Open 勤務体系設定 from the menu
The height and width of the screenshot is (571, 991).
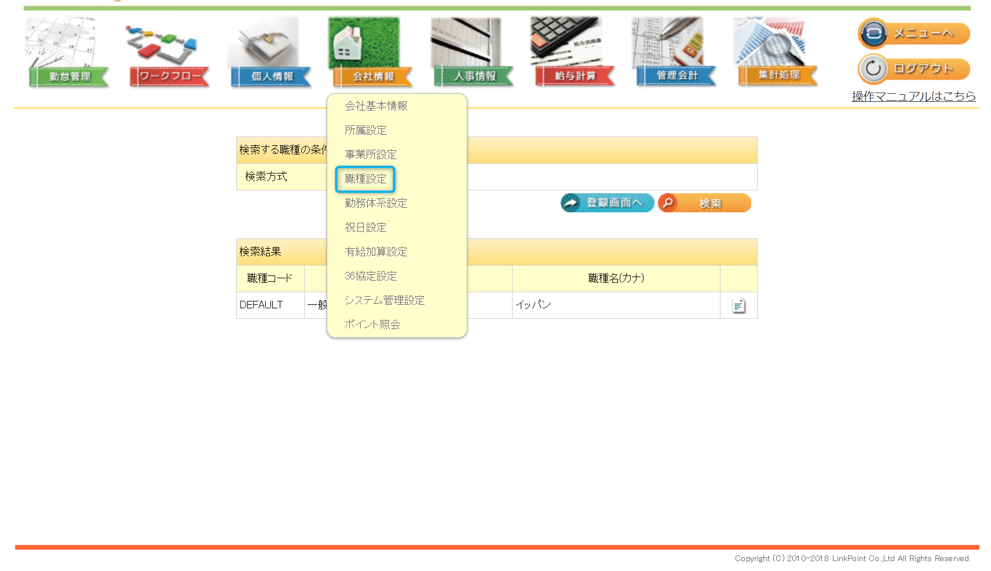(x=376, y=203)
